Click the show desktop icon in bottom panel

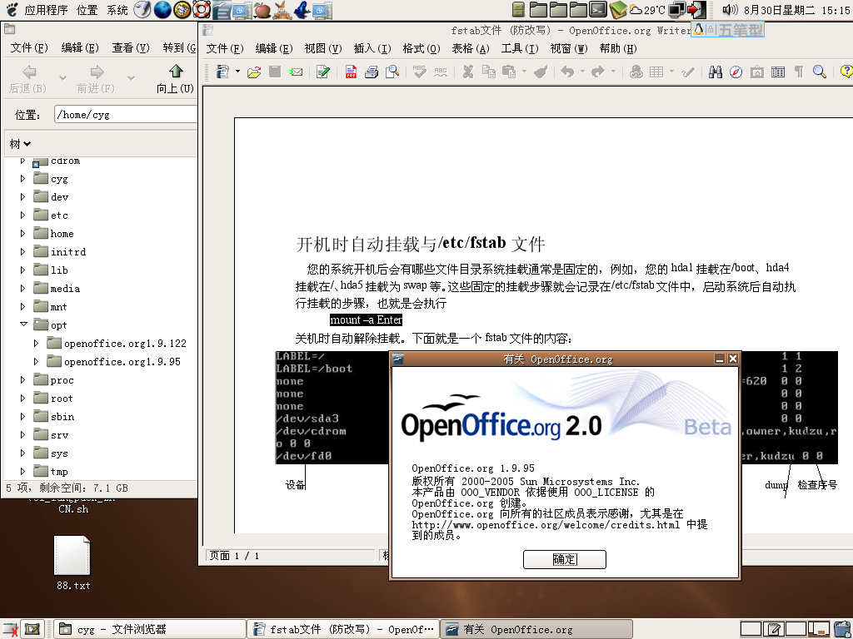32,629
